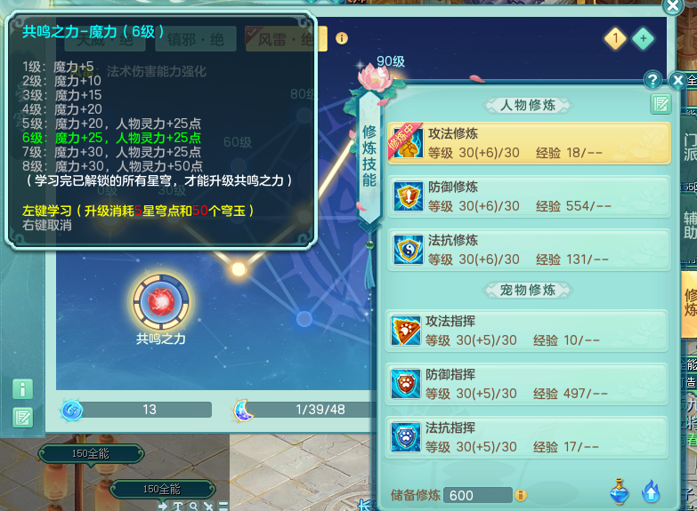Select the 防御修炼 shield icon
The width and height of the screenshot is (697, 511).
click(409, 196)
